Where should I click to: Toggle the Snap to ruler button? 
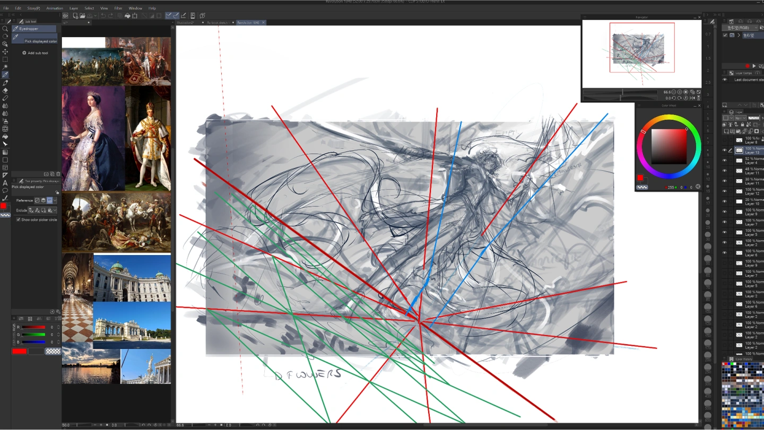point(168,15)
